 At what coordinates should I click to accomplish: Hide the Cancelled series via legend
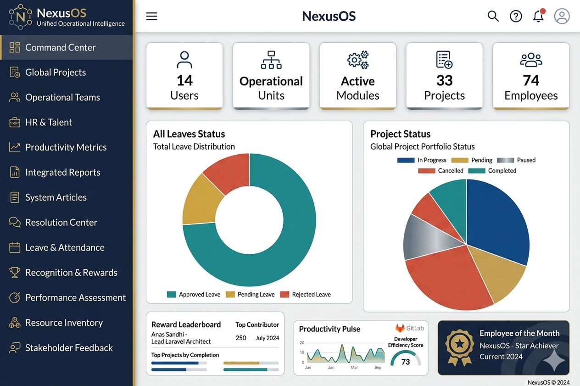tap(441, 171)
